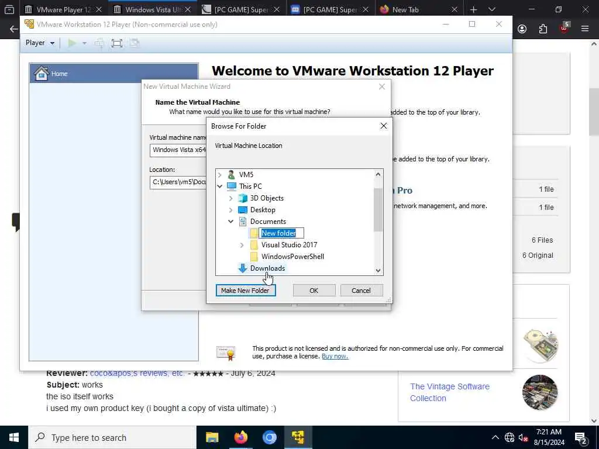Viewport: 599px width, 449px height.
Task: Click the disk drive collection thumbnail
Action: (x=540, y=346)
